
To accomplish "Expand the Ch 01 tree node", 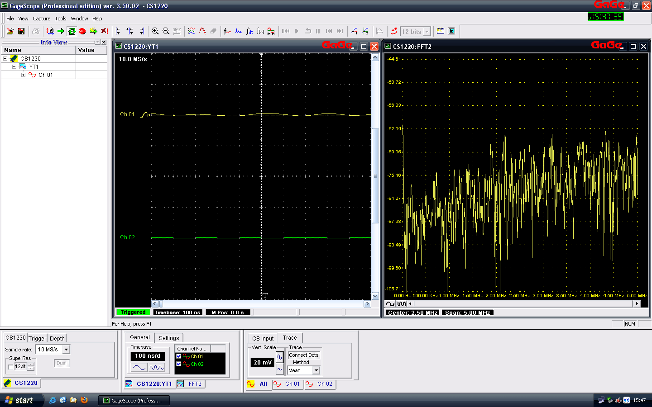I will 23,75.
